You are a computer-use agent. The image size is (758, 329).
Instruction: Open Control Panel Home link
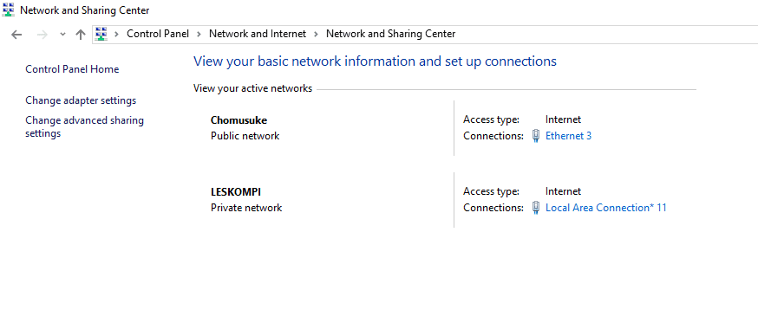[72, 69]
